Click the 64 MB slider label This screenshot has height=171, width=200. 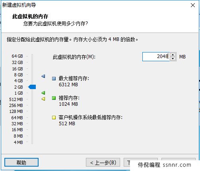[17, 118]
